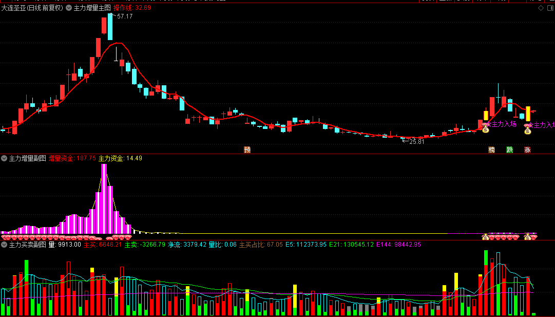
Task: Click the 主买: 6646.21 value
Action: [x=103, y=245]
